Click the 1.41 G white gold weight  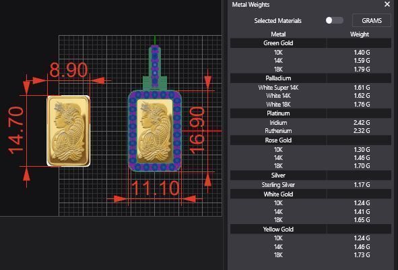[362, 212]
